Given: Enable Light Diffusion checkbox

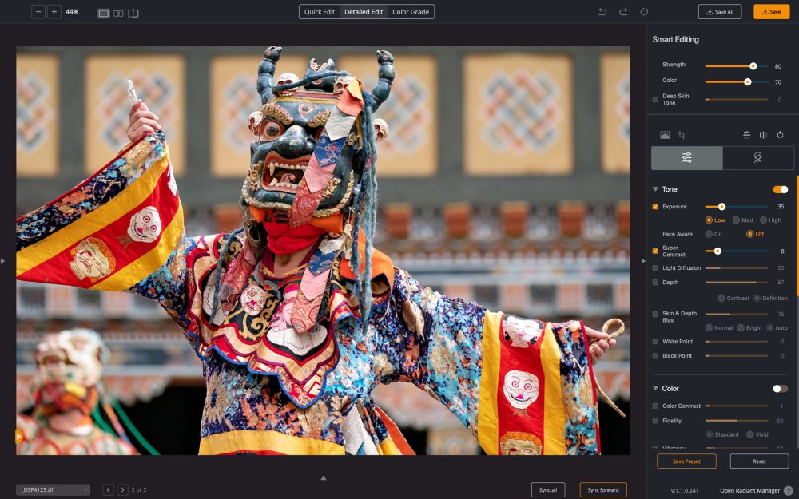Looking at the screenshot, I should [x=655, y=267].
